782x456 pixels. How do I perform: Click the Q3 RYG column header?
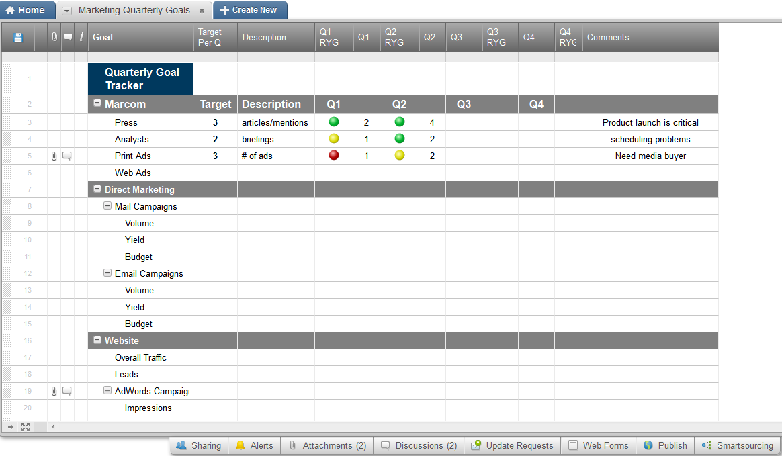(x=501, y=38)
